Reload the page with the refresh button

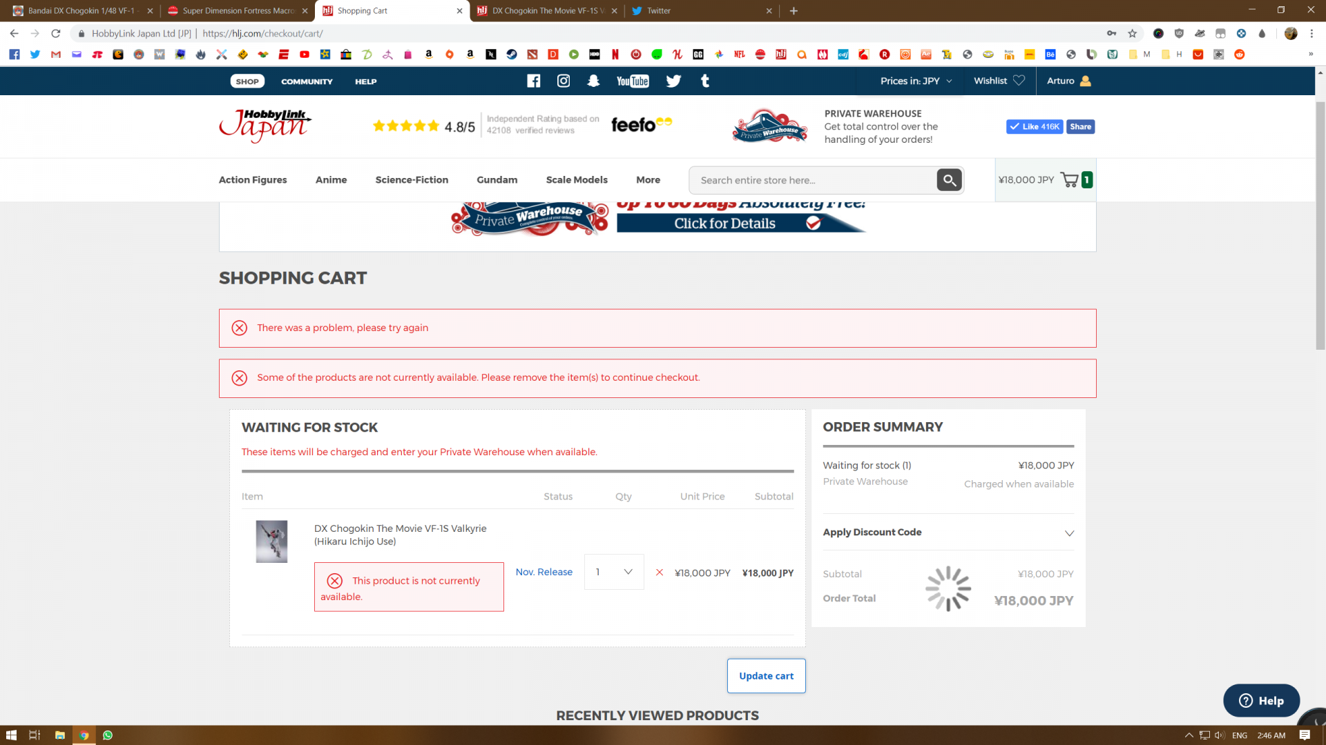(56, 33)
